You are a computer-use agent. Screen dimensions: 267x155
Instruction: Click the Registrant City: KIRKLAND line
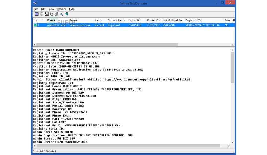tap(55, 99)
